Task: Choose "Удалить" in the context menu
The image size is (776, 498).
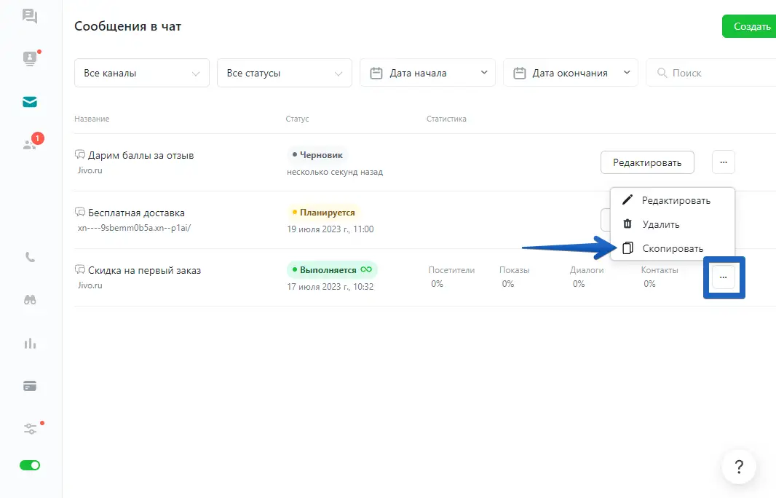Action: point(660,224)
